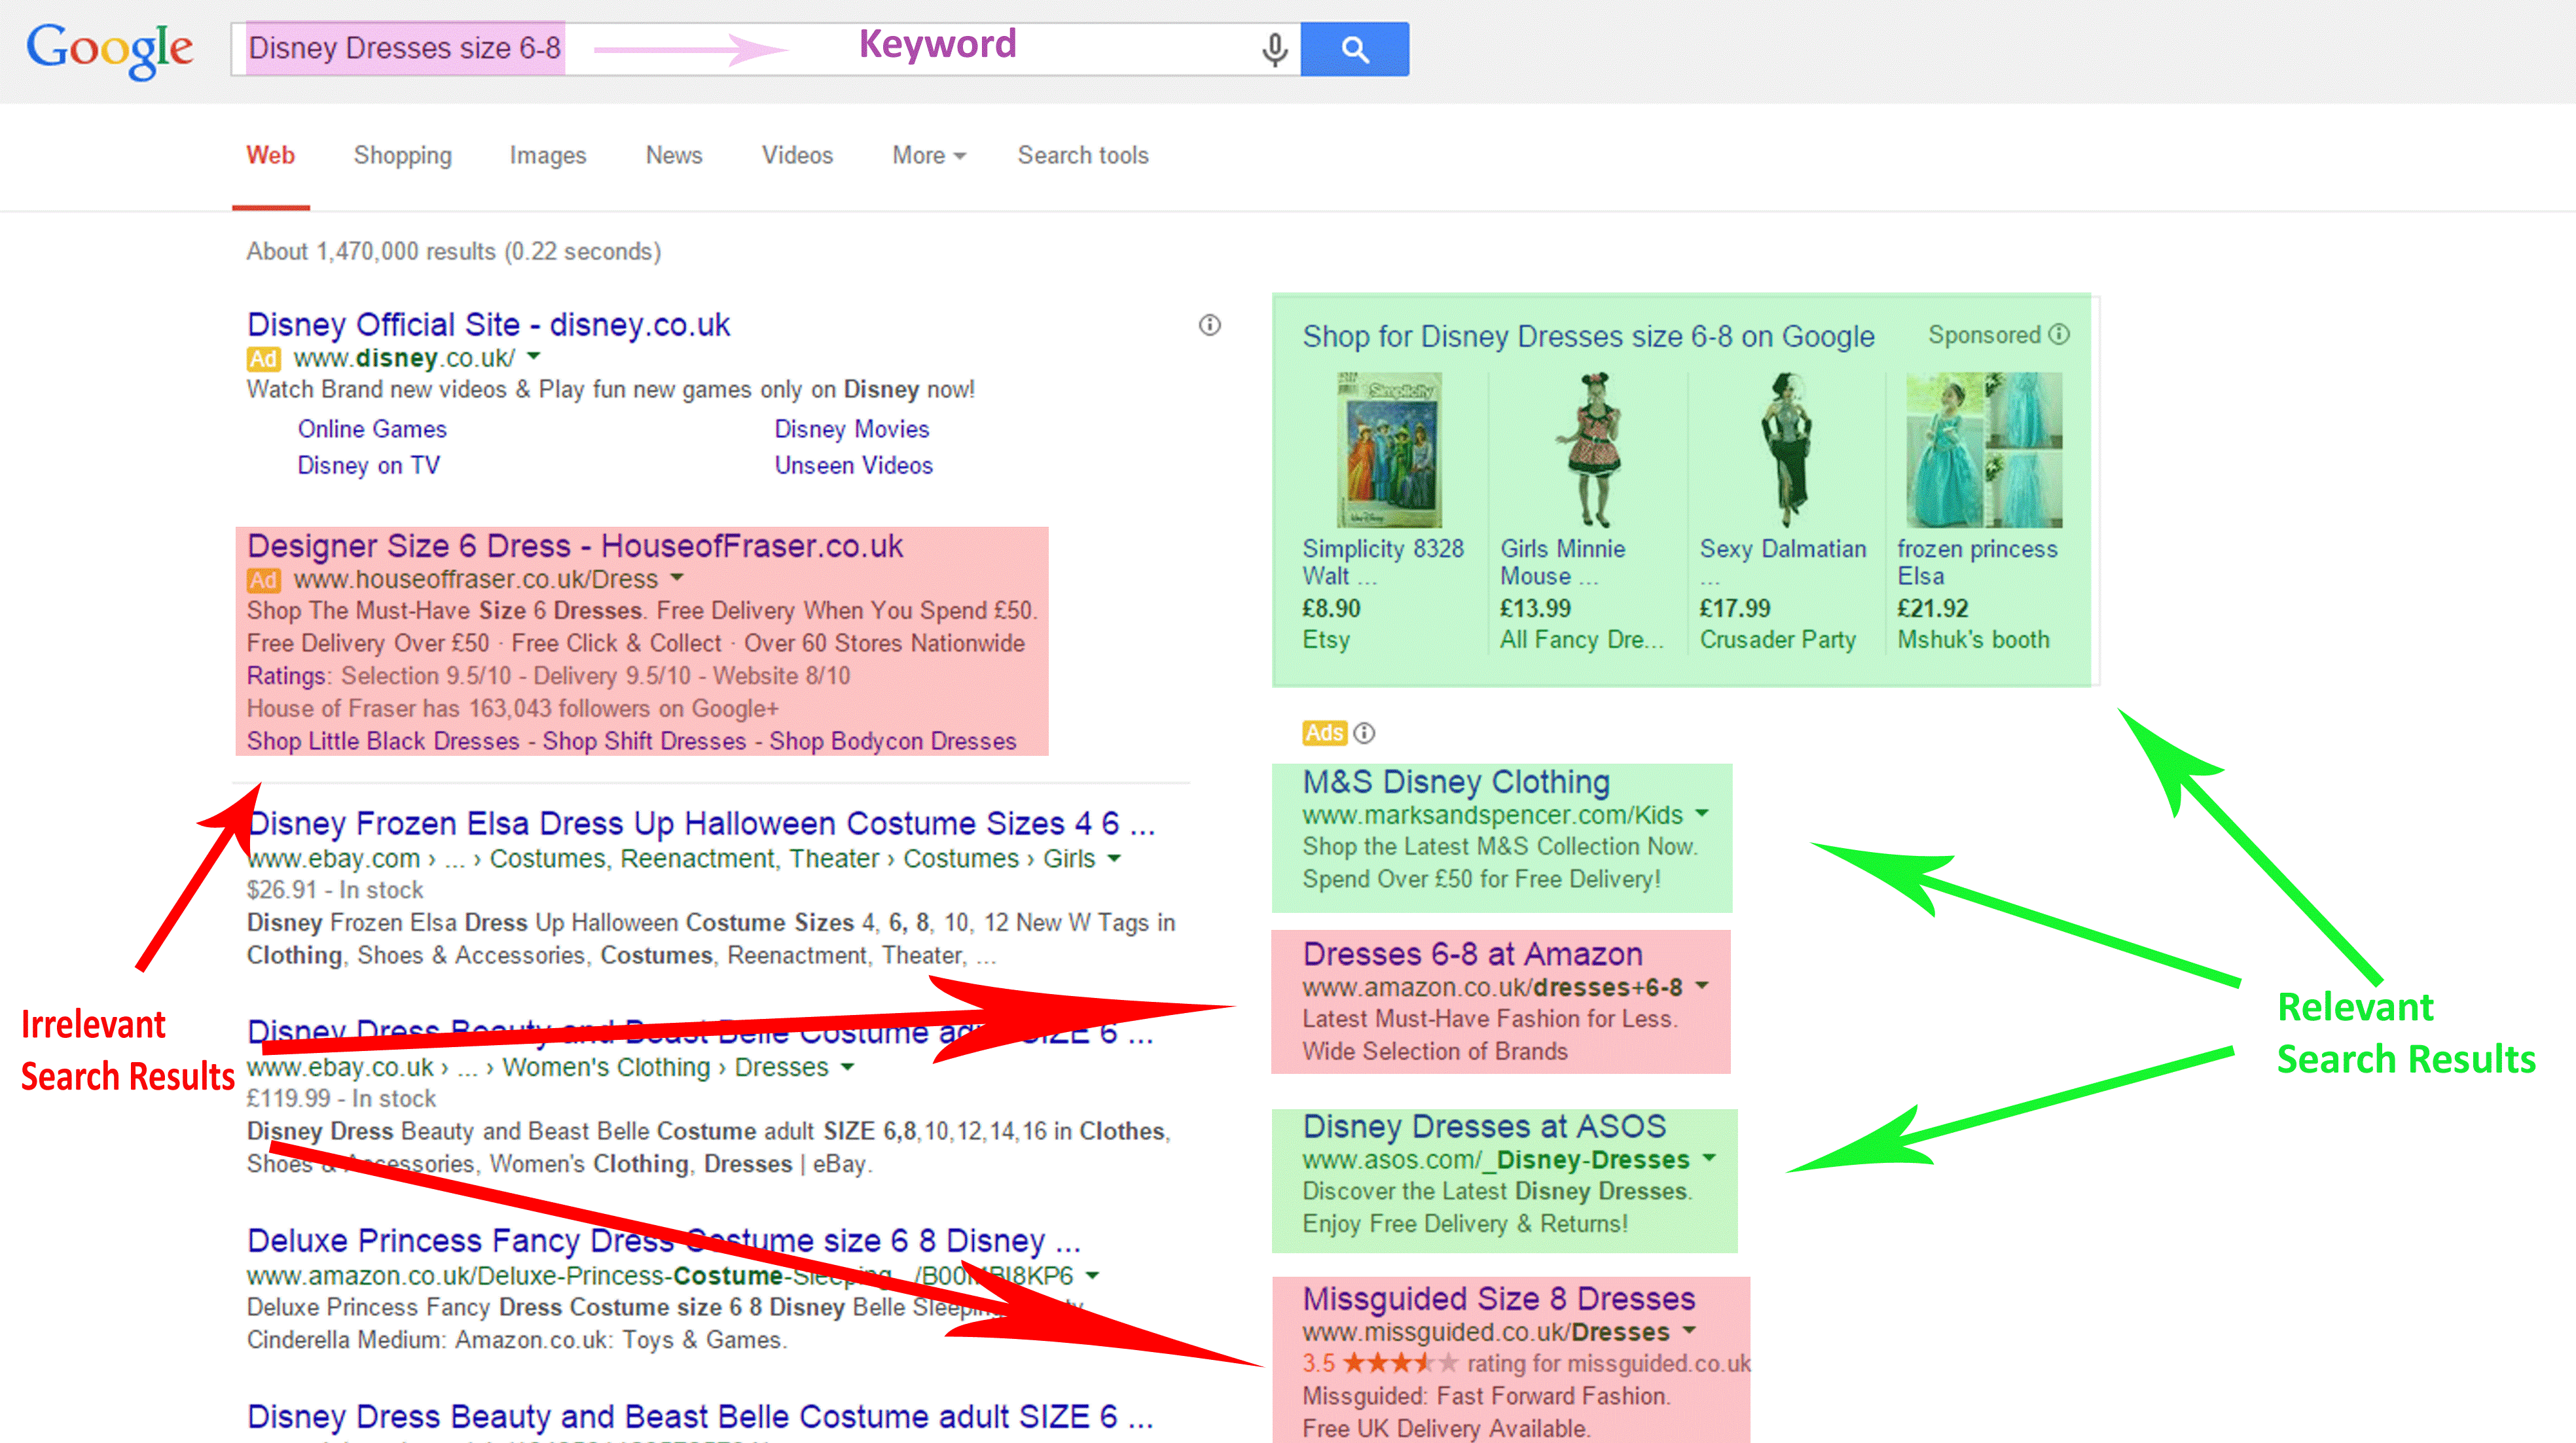Image resolution: width=2576 pixels, height=1443 pixels.
Task: Click the Ad badge on houseoffraser result
Action: [264, 580]
